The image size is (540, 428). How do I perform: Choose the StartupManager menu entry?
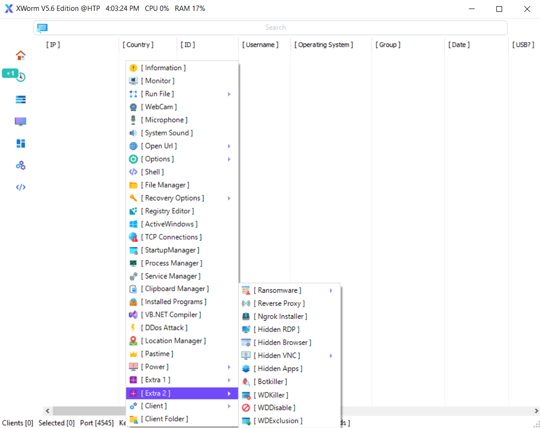[x=182, y=250]
